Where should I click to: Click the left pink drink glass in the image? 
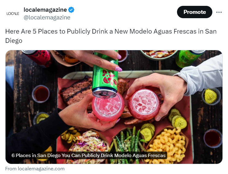click(x=108, y=107)
